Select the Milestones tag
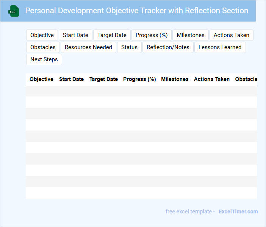266x227 pixels. pyautogui.click(x=191, y=35)
